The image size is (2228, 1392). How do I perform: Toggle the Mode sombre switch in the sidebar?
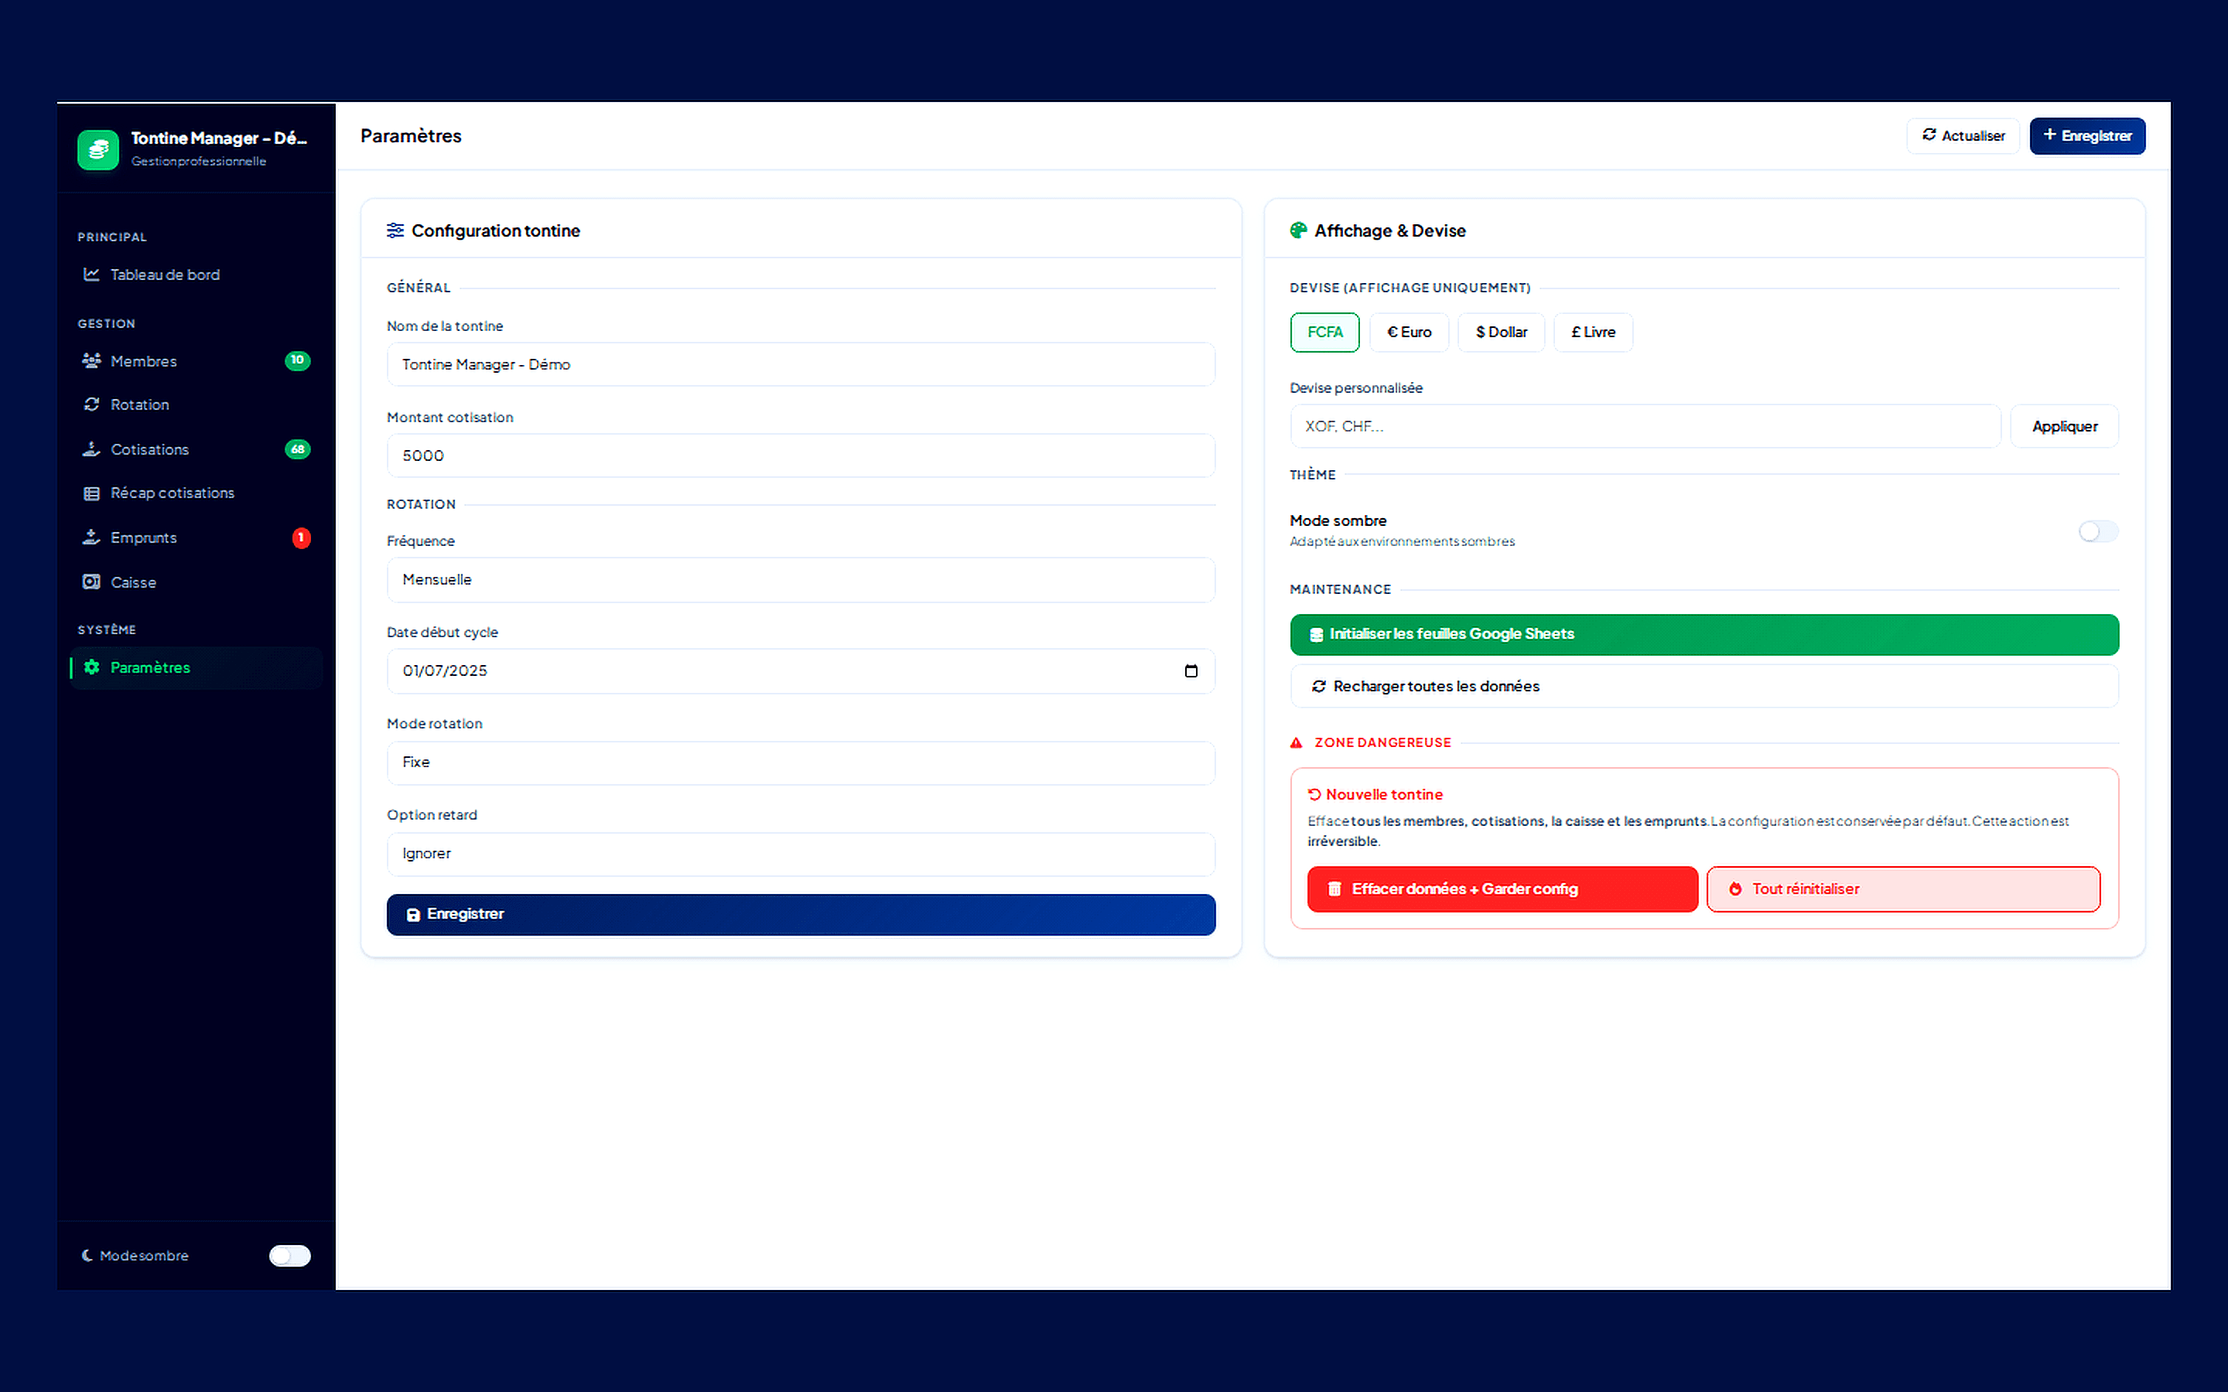pyautogui.click(x=289, y=1255)
